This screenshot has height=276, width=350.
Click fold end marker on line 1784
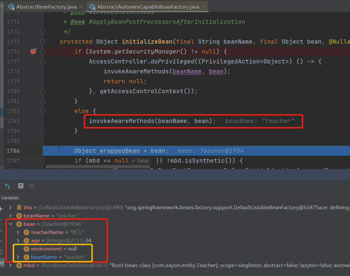[x=43, y=131]
